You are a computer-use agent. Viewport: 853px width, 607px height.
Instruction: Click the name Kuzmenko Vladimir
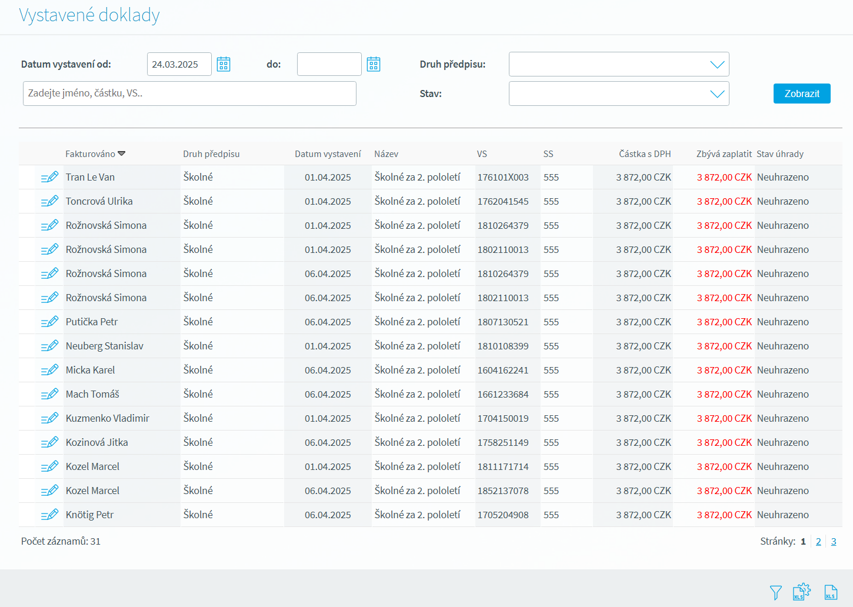(x=108, y=418)
